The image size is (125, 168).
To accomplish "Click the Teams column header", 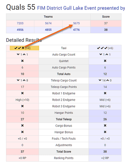I will 48,16.
